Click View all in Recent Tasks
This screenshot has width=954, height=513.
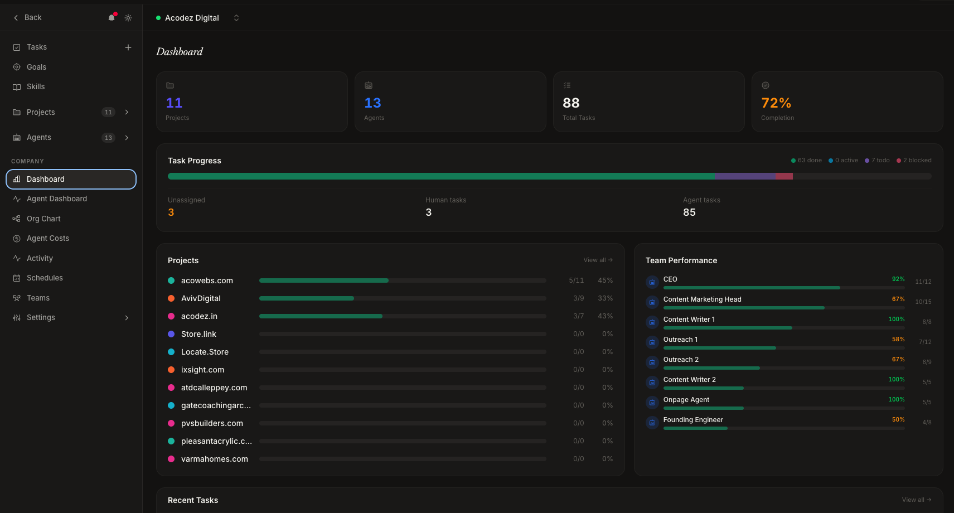(x=917, y=500)
